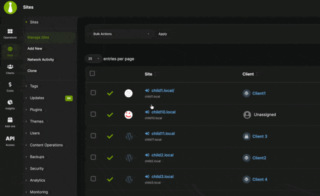The height and width of the screenshot is (196, 320).
Task: Tick the checkbox for child10.local row
Action: pyautogui.click(x=93, y=114)
